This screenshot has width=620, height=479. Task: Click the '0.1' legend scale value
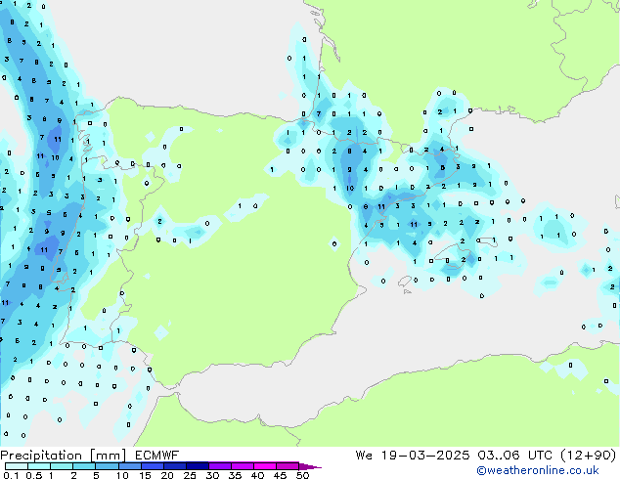coord(11,475)
